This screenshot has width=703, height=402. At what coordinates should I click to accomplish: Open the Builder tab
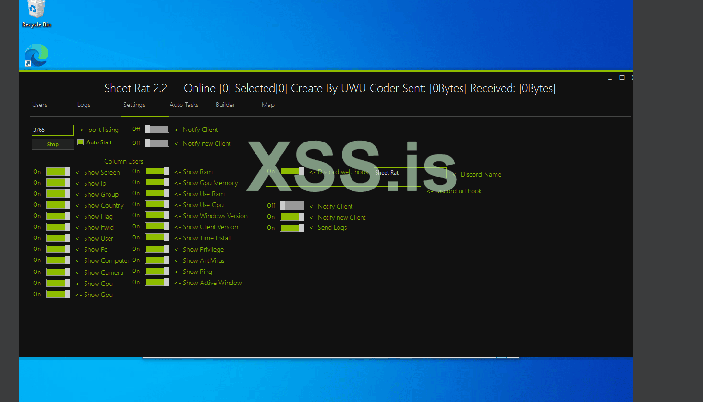(x=225, y=105)
